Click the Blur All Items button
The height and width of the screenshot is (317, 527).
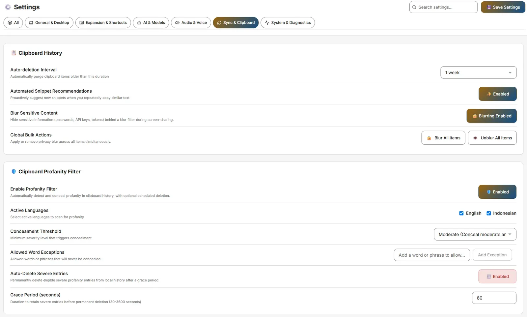click(x=443, y=138)
